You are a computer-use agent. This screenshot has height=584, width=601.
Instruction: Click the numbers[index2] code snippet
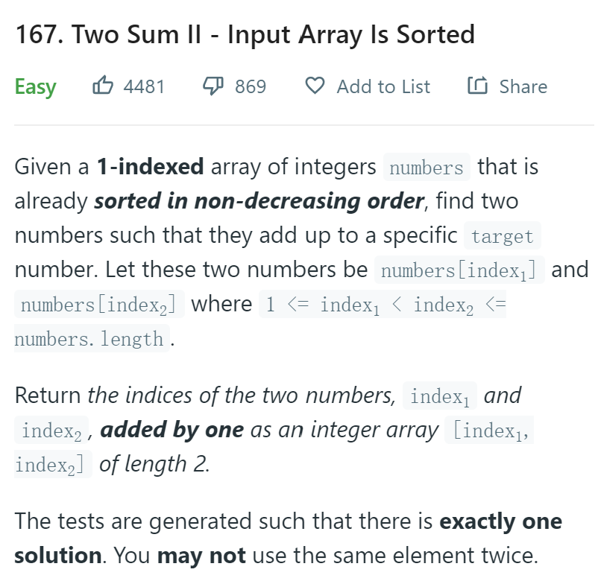tap(99, 304)
